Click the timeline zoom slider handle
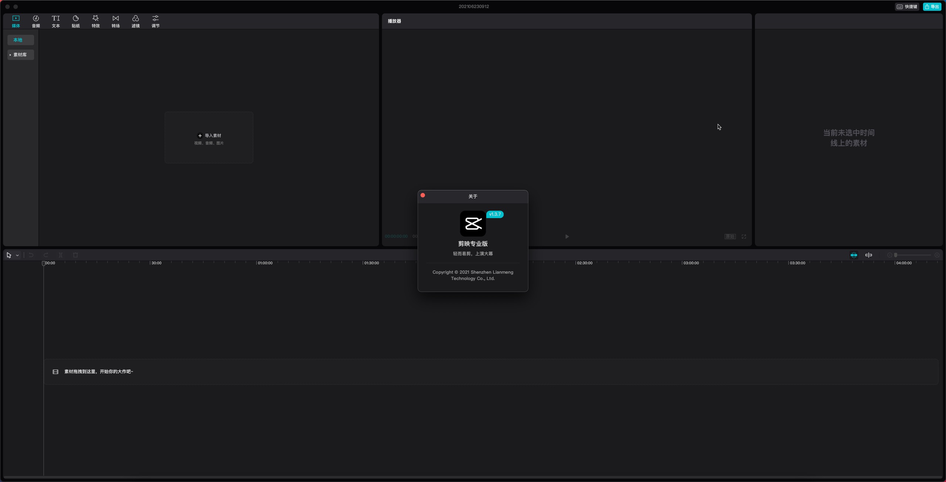Viewport: 946px width, 482px height. (895, 255)
